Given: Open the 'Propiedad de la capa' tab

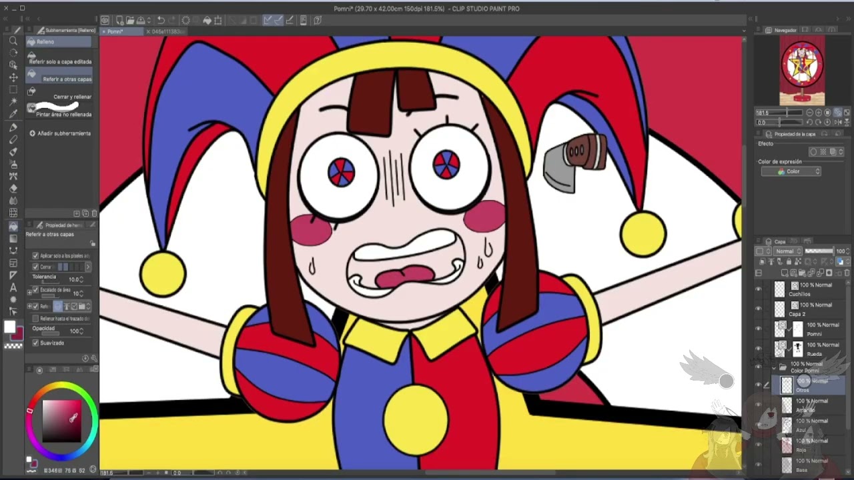Looking at the screenshot, I should (791, 134).
